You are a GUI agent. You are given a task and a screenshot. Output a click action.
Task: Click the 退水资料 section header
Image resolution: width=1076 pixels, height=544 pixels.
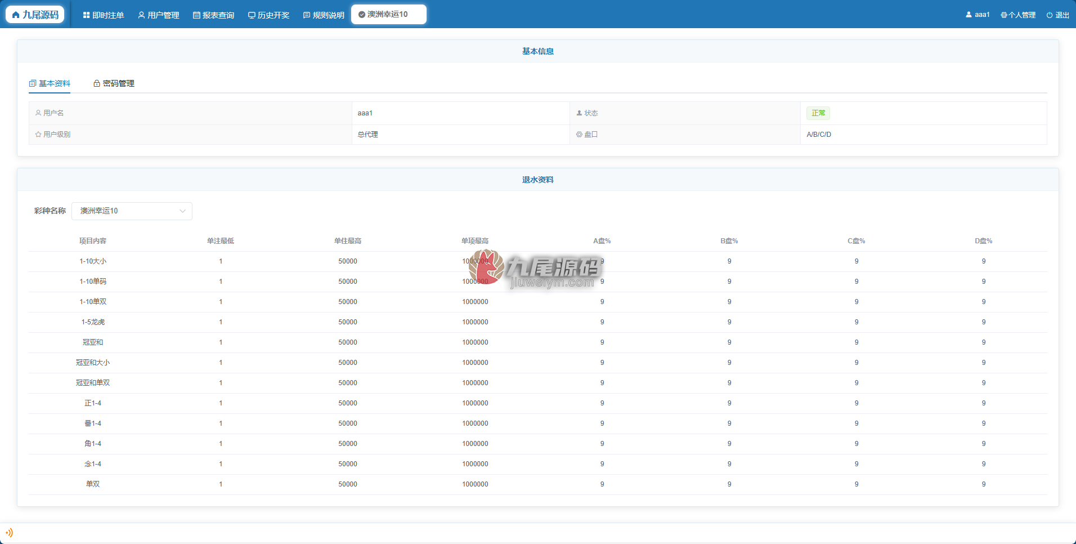pos(538,180)
